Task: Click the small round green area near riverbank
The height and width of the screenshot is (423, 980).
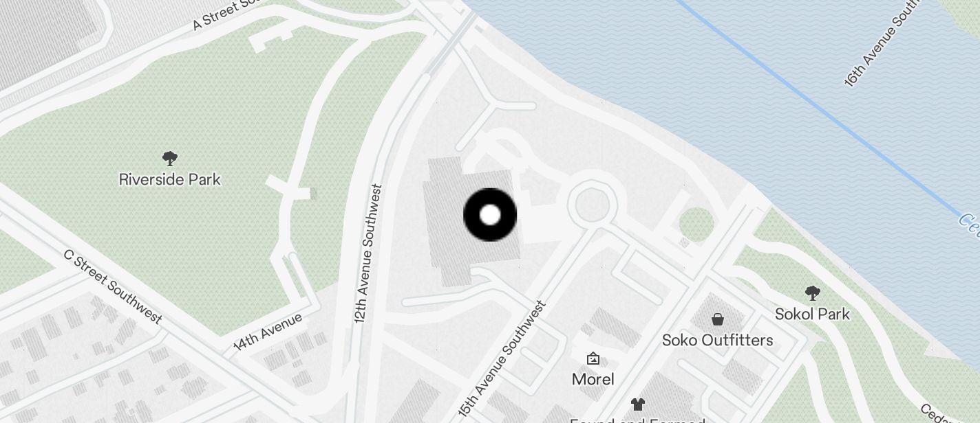Action: 696,225
